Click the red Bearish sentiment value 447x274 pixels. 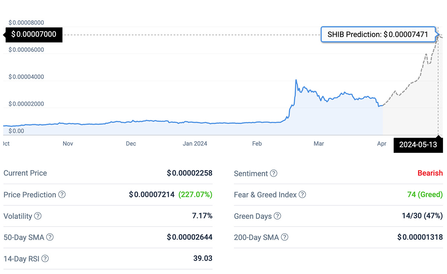click(x=430, y=173)
